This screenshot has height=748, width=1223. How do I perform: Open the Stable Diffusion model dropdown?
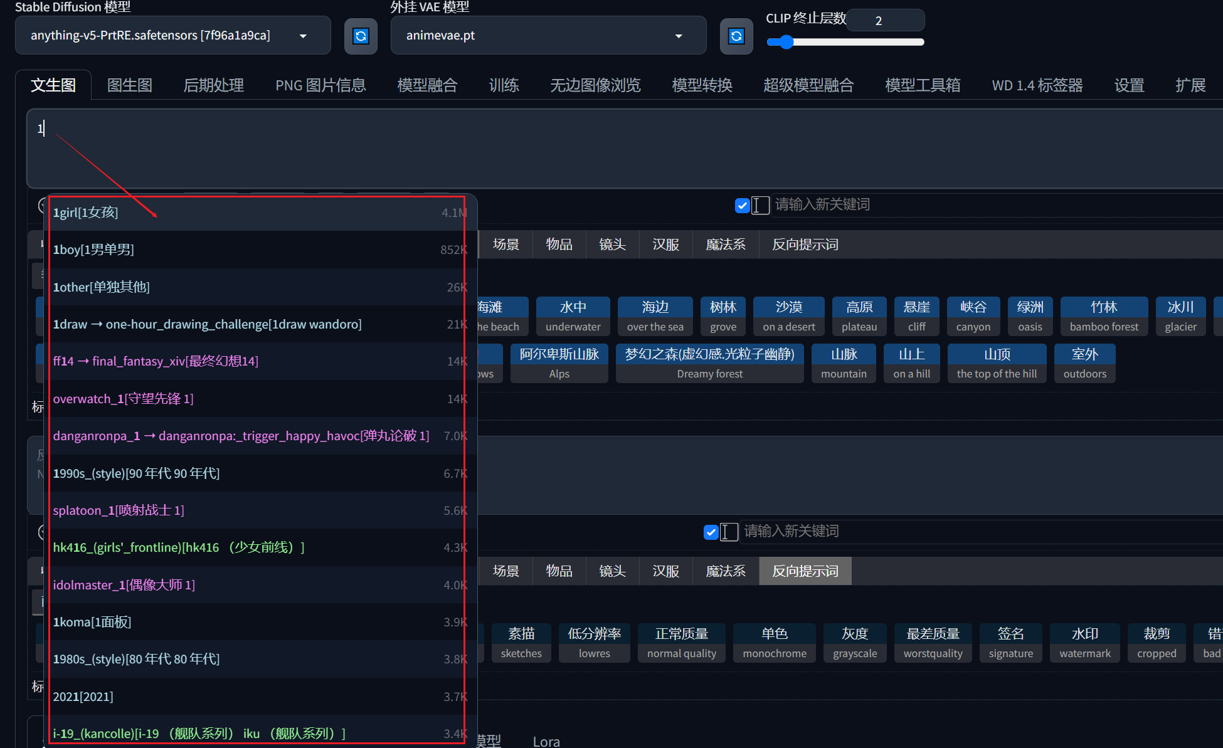click(x=172, y=36)
